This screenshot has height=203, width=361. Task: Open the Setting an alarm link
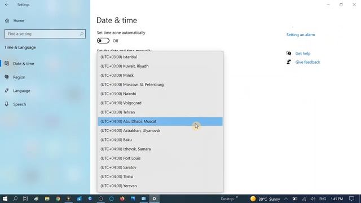(301, 35)
